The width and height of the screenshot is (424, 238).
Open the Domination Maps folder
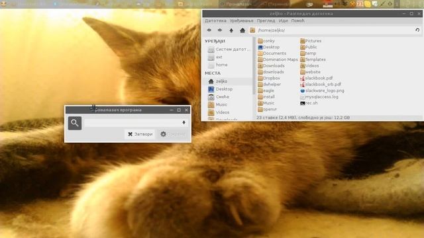point(278,59)
